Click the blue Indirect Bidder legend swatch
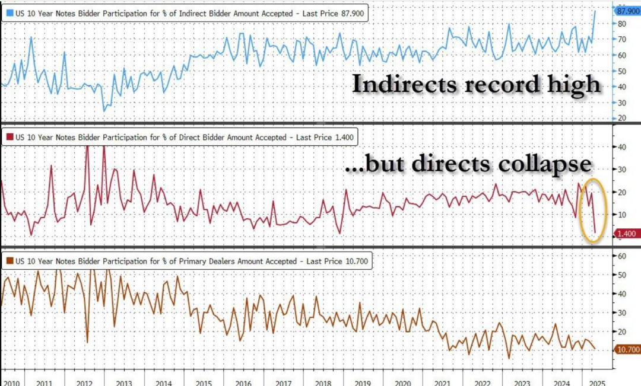This screenshot has width=641, height=386. [10, 13]
